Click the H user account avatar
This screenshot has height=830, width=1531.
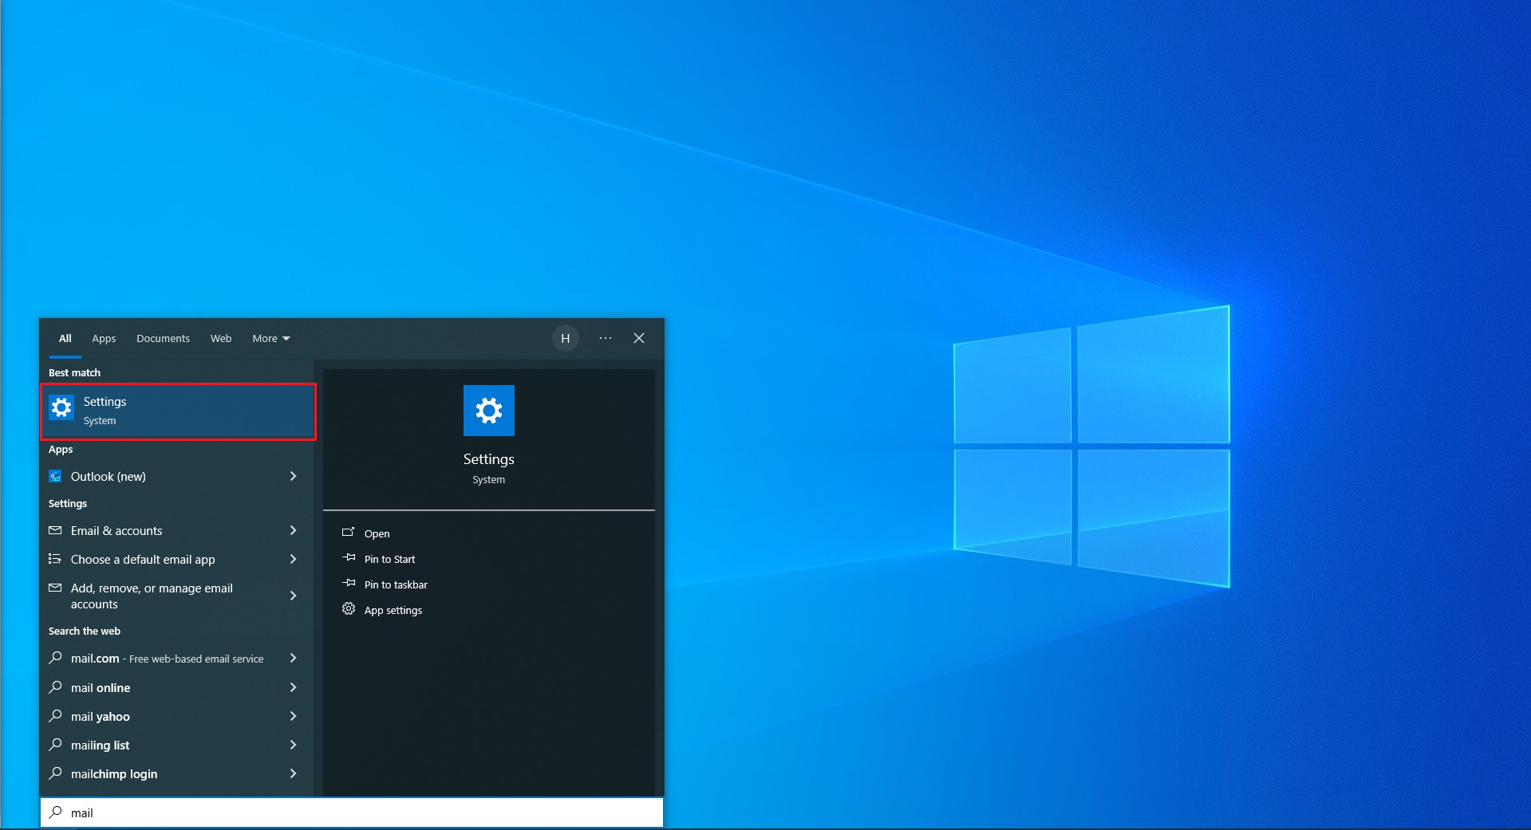click(x=565, y=338)
